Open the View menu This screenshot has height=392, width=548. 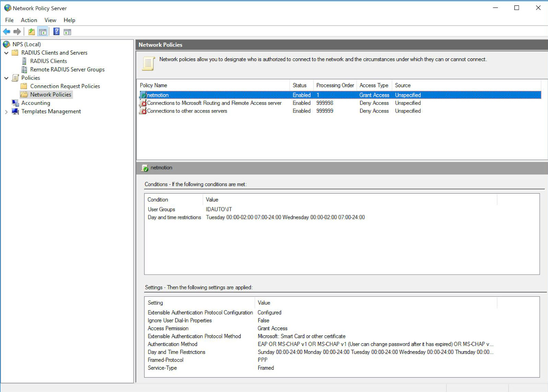(x=50, y=20)
